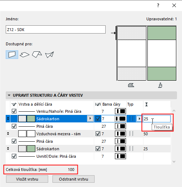
Task: Open pen picker for Uvnitř/Dole line
Action: pos(120,156)
